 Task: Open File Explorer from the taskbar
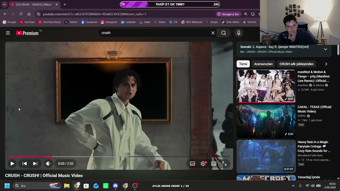tap(67, 186)
